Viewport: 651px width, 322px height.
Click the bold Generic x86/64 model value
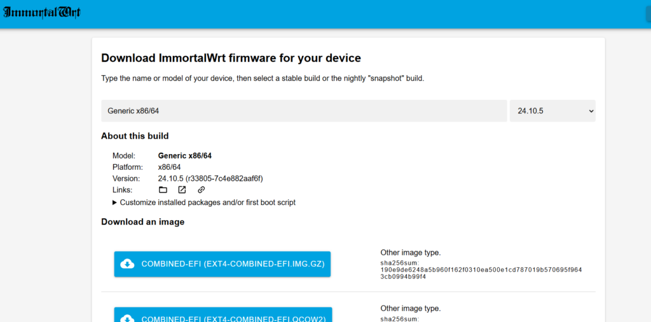pos(184,155)
